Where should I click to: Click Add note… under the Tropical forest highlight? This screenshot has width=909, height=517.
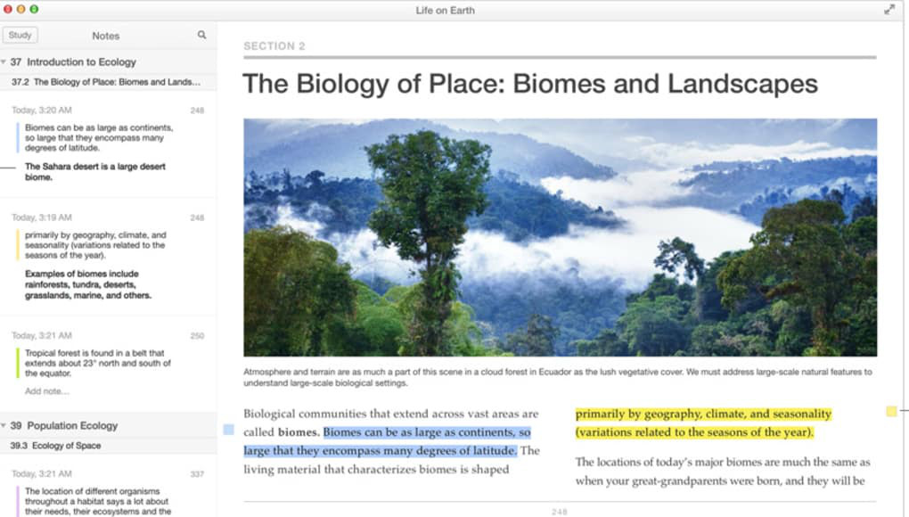[47, 391]
